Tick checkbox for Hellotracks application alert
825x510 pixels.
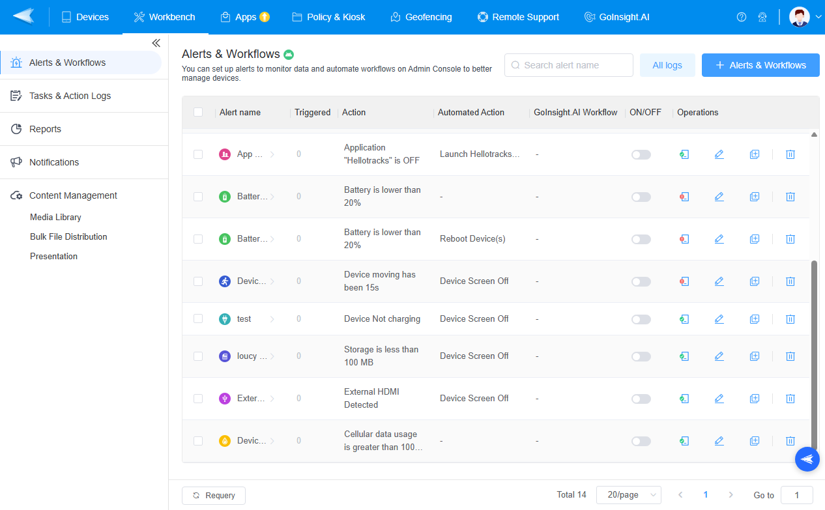coord(198,154)
